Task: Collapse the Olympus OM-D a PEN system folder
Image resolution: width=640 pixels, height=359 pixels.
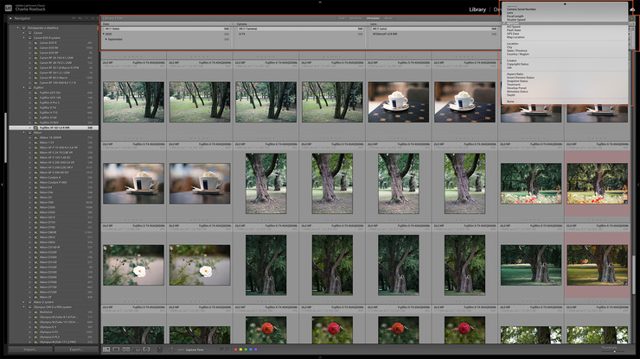Action: click(23, 307)
